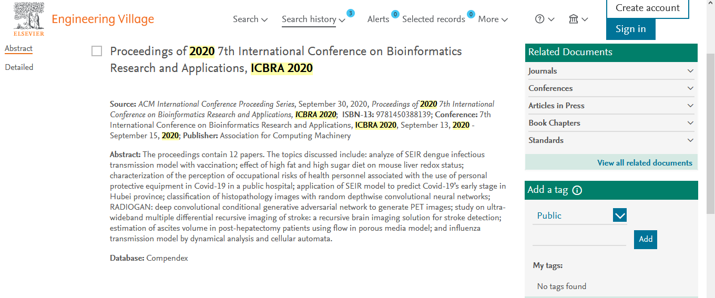The image size is (715, 298).
Task: Open the Public tag visibility arrow button
Action: (x=620, y=215)
